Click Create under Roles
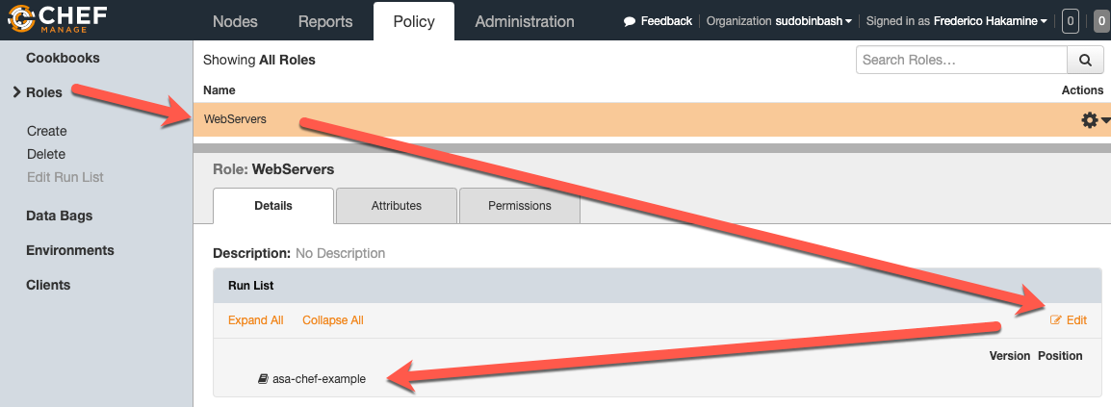 47,131
